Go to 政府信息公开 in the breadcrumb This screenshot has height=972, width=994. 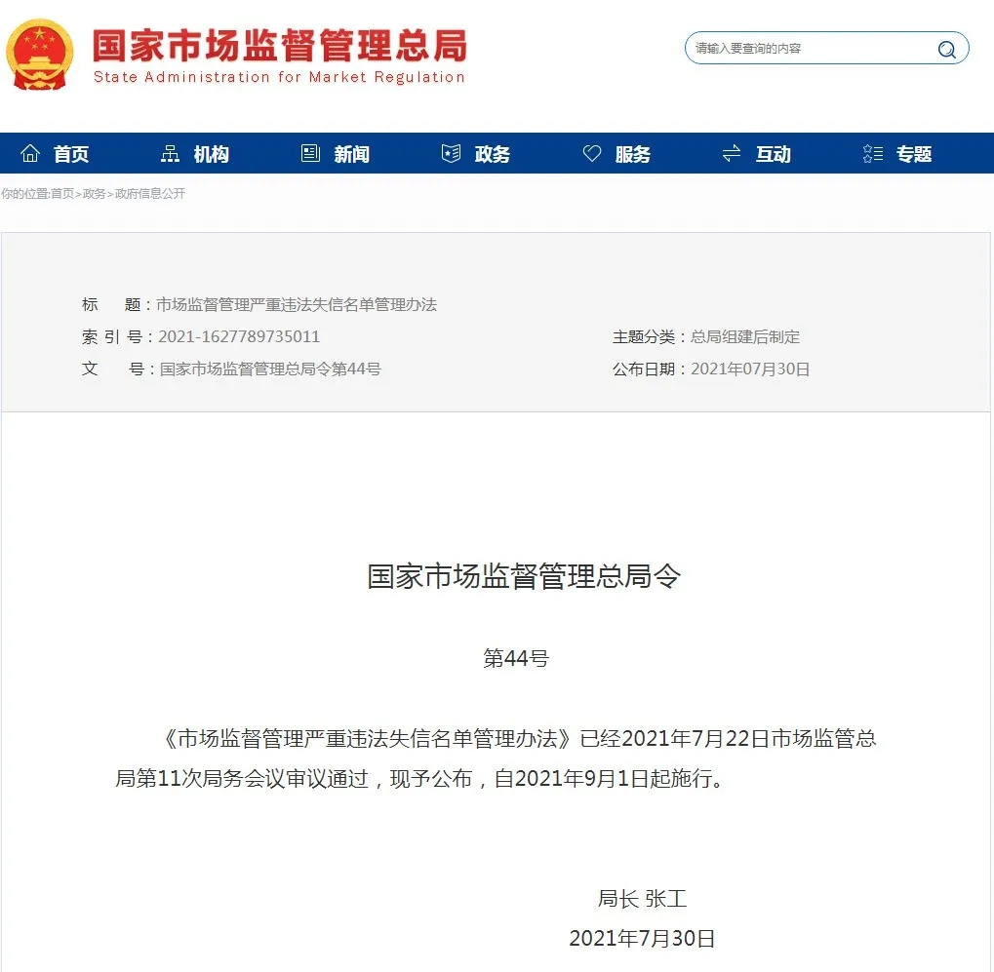pos(149,194)
